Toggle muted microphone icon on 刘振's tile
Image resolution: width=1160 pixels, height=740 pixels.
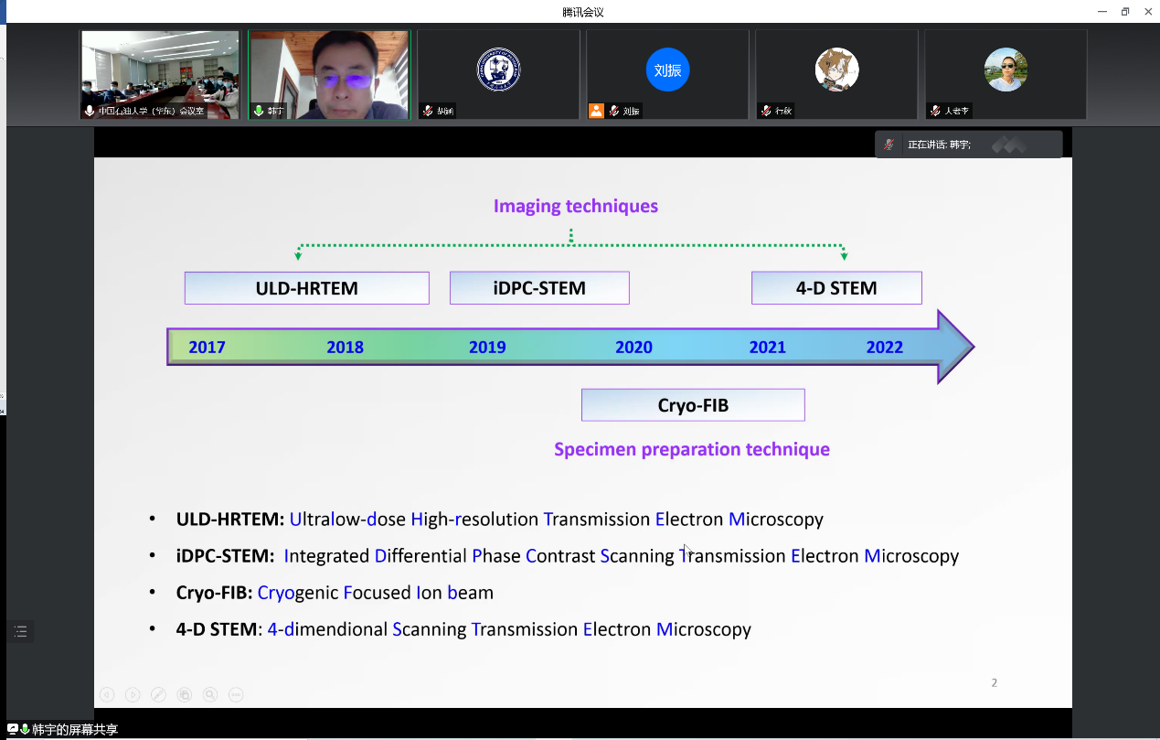(x=614, y=111)
